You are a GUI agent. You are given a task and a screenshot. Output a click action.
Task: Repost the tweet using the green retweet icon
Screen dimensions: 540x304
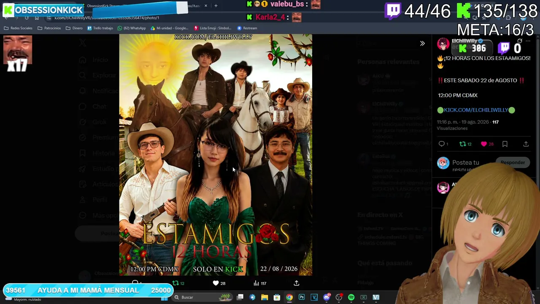[463, 144]
